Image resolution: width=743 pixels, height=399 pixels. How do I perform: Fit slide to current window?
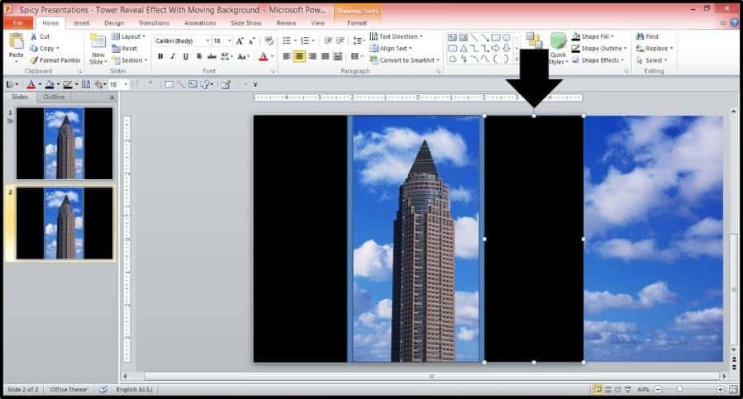[733, 390]
